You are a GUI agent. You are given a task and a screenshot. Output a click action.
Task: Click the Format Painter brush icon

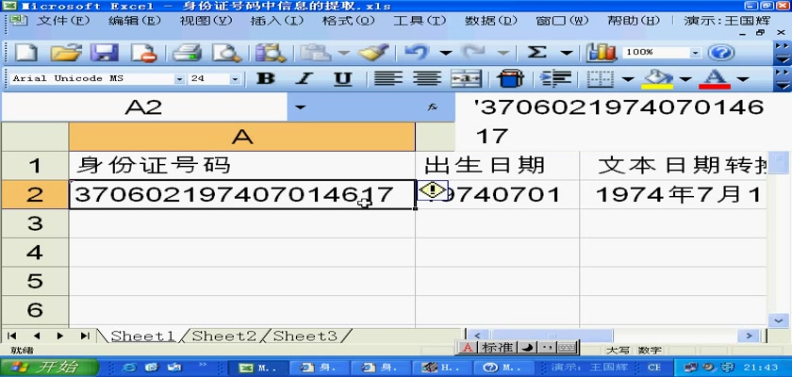tap(372, 53)
